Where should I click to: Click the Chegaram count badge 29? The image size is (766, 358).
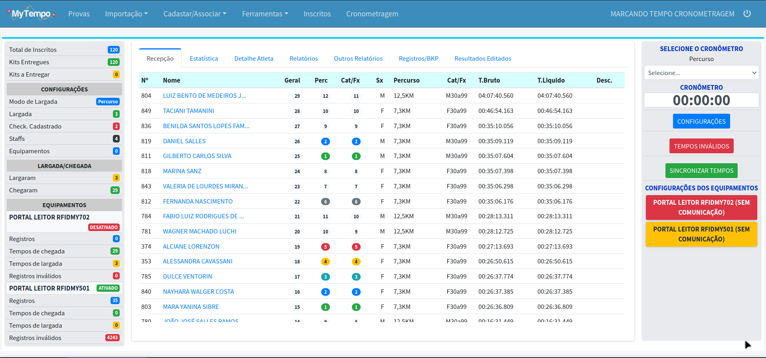point(115,190)
